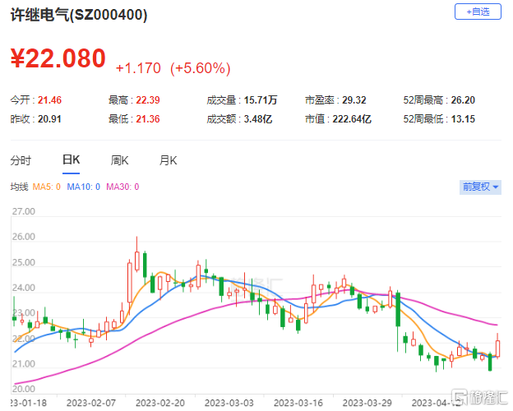Image resolution: width=513 pixels, height=411 pixels.
Task: Click percentage change (+5.60%)
Action: 201,68
